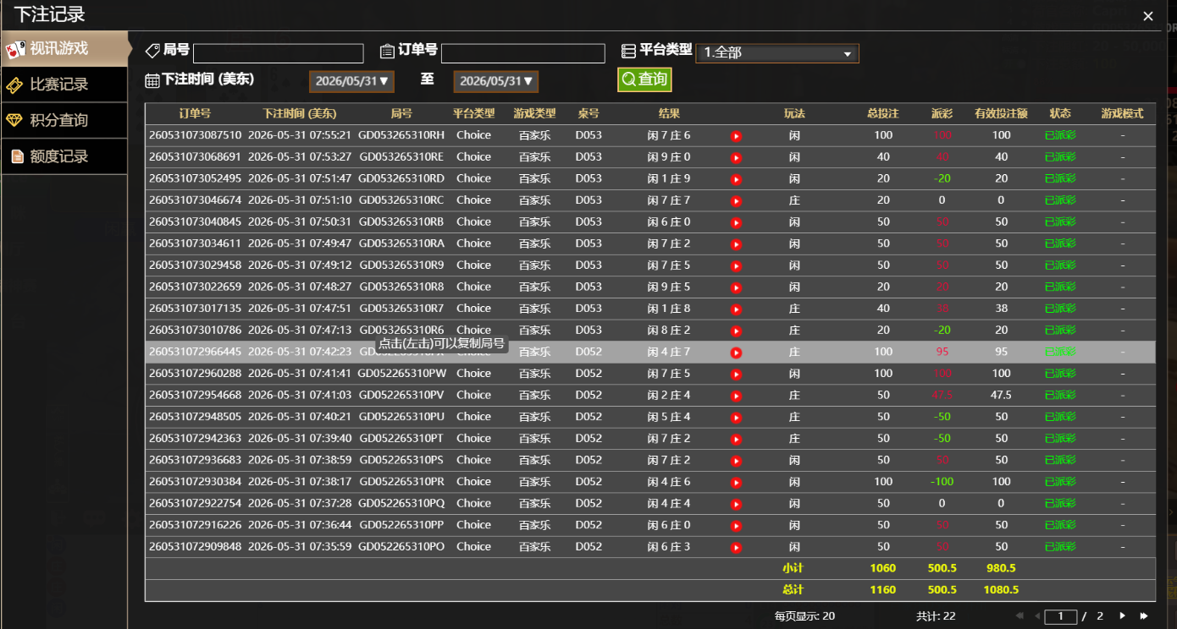Play replay for order 260531073052495

tap(736, 179)
